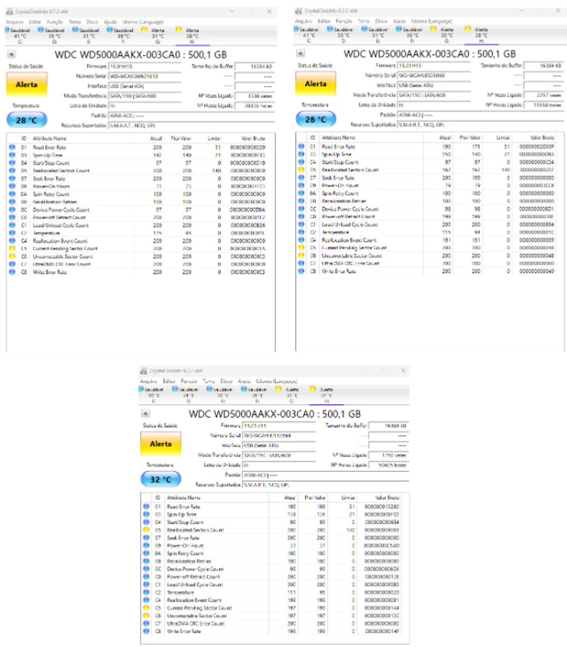Screen dimensions: 567x647
Task: Click yellow orb for Current Pending Sector, top-right window
Action: click(301, 248)
